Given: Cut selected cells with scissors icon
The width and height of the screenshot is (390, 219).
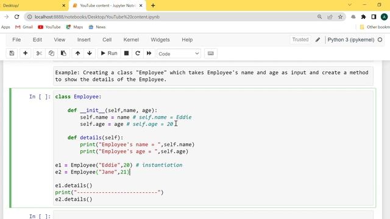Looking at the screenshot, I should [39, 53].
